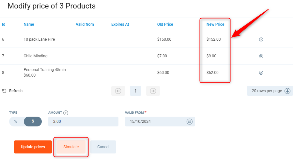This screenshot has width=293, height=159.
Task: Switch type to percent
Action: [x=16, y=121]
